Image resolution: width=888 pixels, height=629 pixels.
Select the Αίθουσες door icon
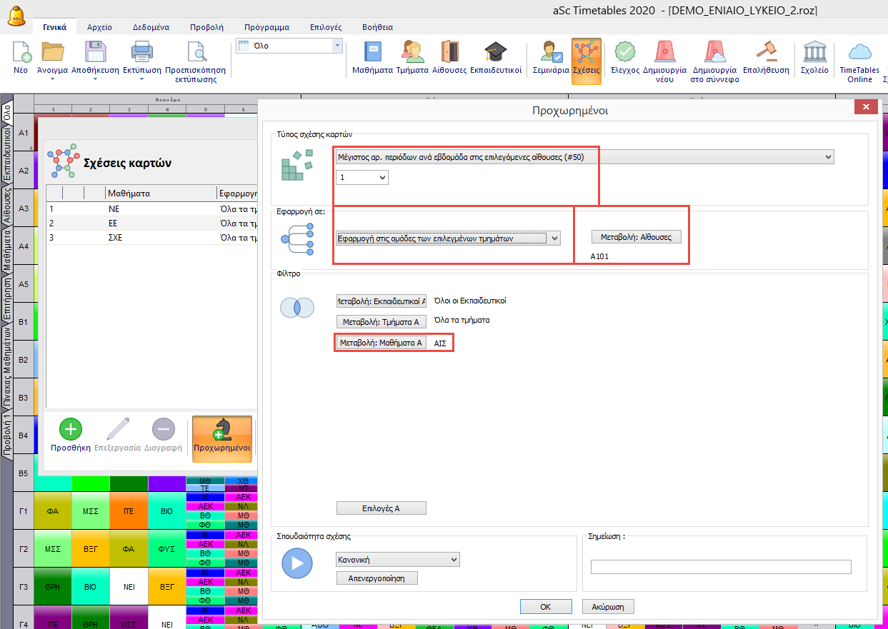pyautogui.click(x=449, y=53)
